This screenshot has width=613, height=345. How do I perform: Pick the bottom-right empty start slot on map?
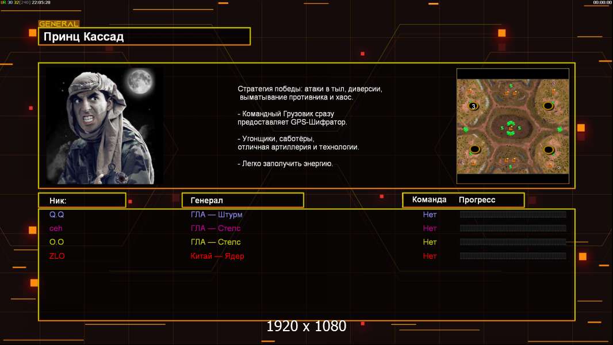click(x=548, y=150)
